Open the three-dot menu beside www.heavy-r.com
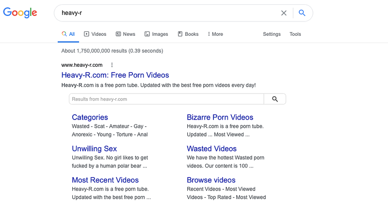The height and width of the screenshot is (209, 388). click(112, 65)
